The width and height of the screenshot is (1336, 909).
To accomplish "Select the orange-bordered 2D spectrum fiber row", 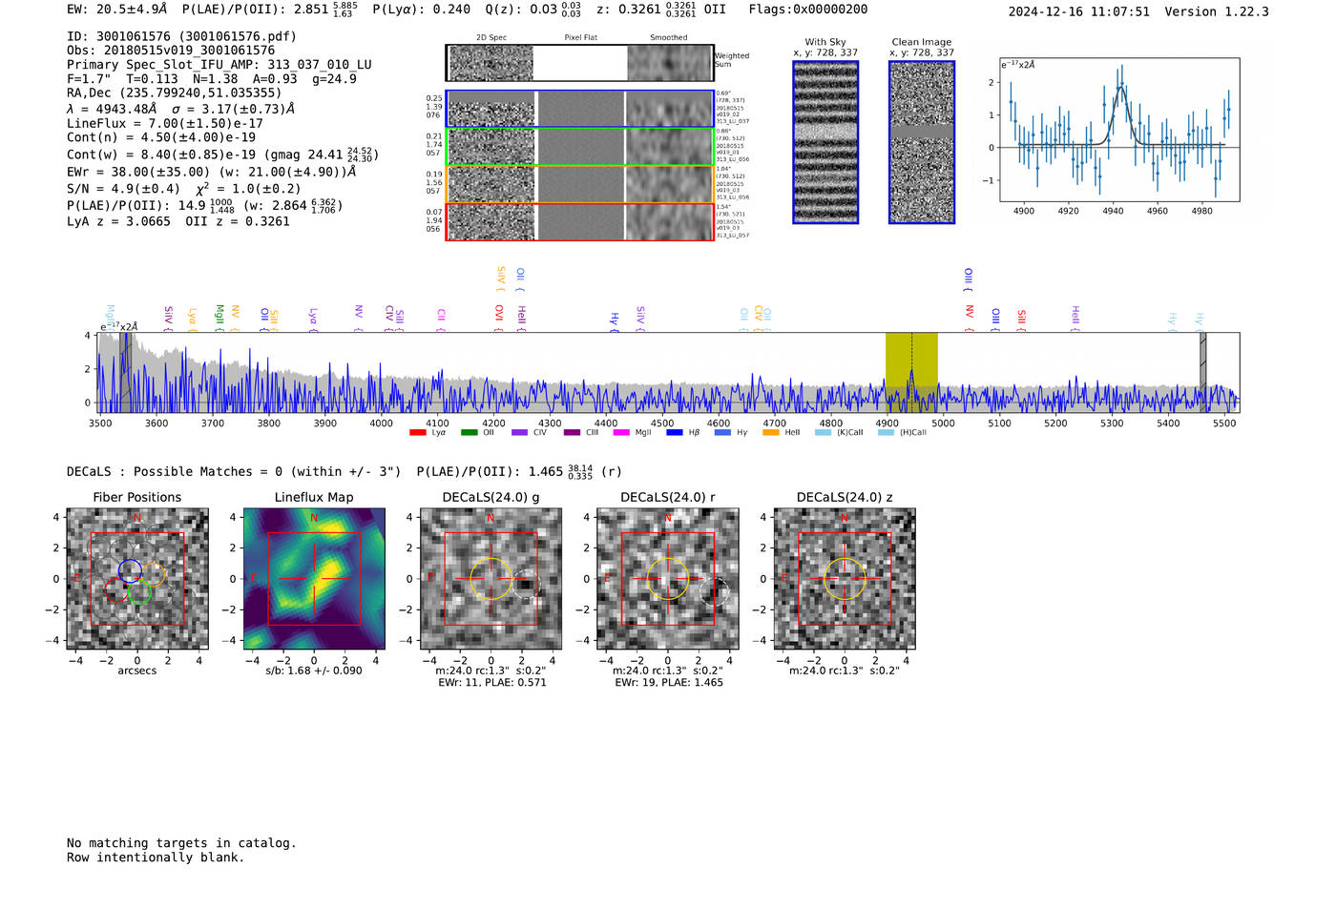I will coord(579,184).
